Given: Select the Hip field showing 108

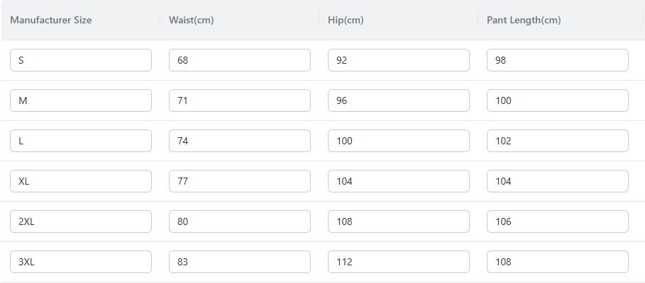Looking at the screenshot, I should click(399, 221).
